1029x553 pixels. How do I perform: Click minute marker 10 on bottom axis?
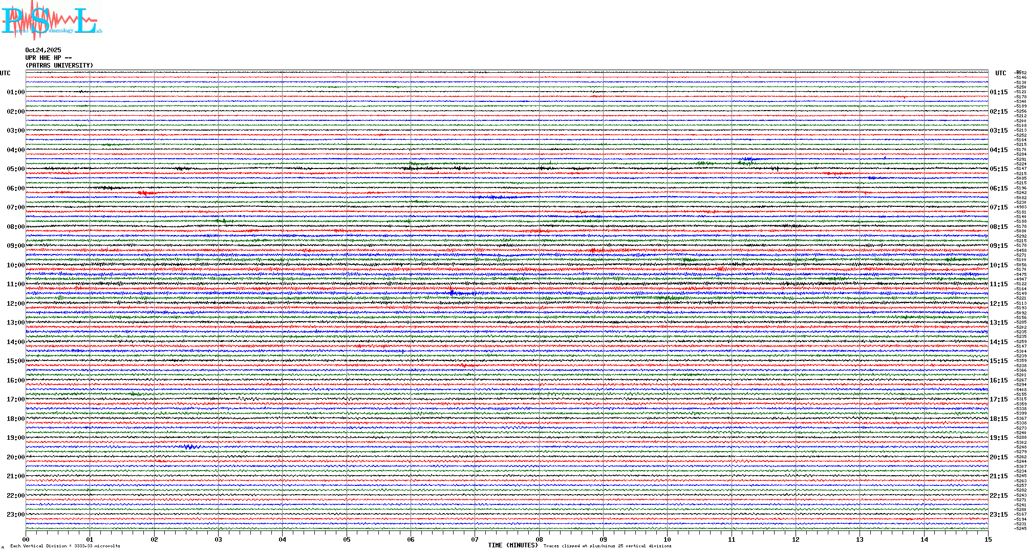(667, 540)
